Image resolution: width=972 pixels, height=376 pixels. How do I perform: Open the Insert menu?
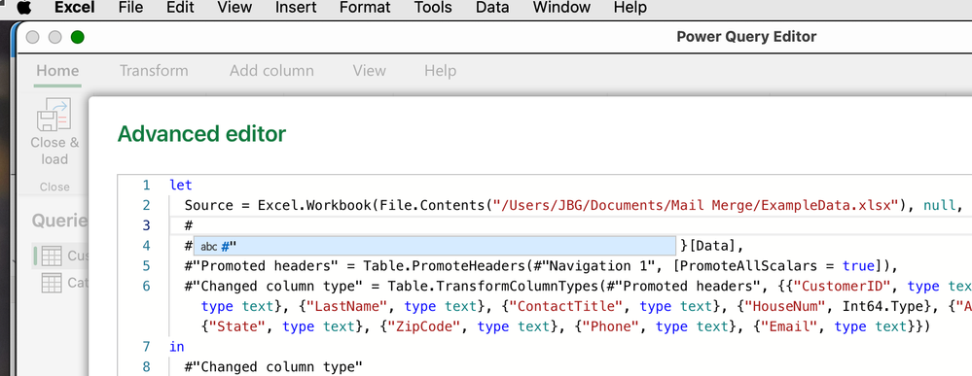tap(295, 8)
